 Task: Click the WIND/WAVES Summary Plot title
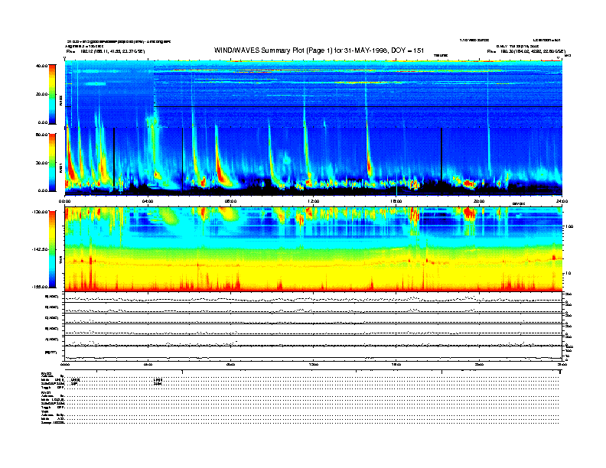pyautogui.click(x=319, y=50)
